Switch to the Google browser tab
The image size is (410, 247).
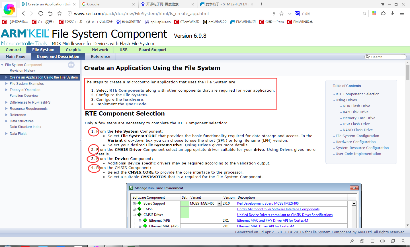pos(109,4)
